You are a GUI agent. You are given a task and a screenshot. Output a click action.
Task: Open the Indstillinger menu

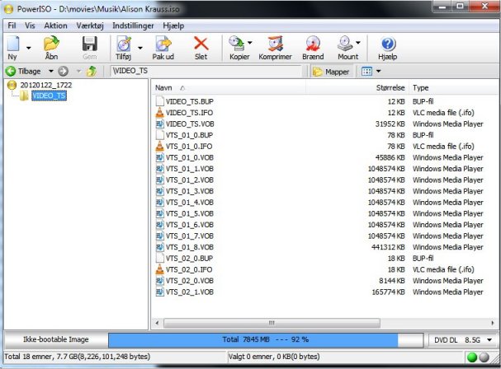click(x=133, y=26)
